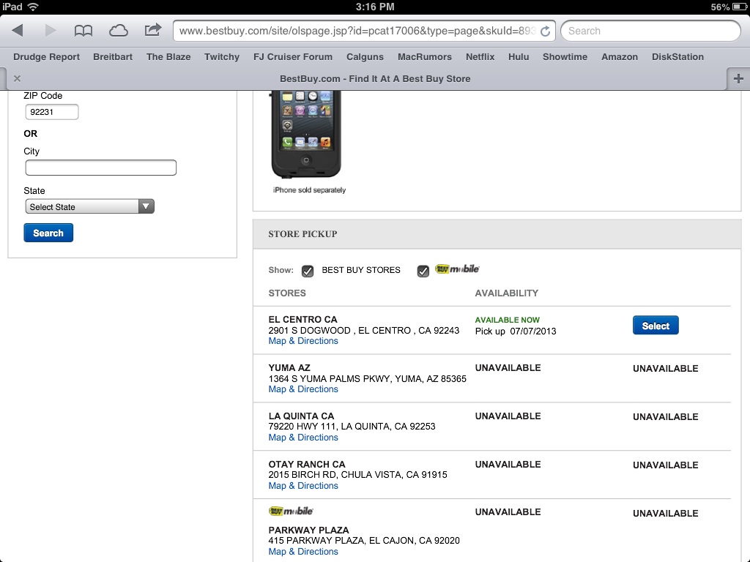Open Map & Directions for La Quinta
Screen dimensions: 750x562
[x=303, y=438]
